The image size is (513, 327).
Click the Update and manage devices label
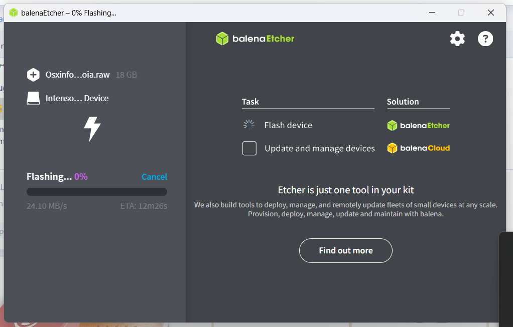tap(320, 148)
